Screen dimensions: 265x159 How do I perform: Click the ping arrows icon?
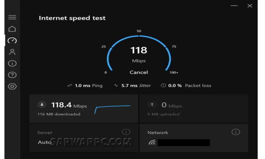69,86
